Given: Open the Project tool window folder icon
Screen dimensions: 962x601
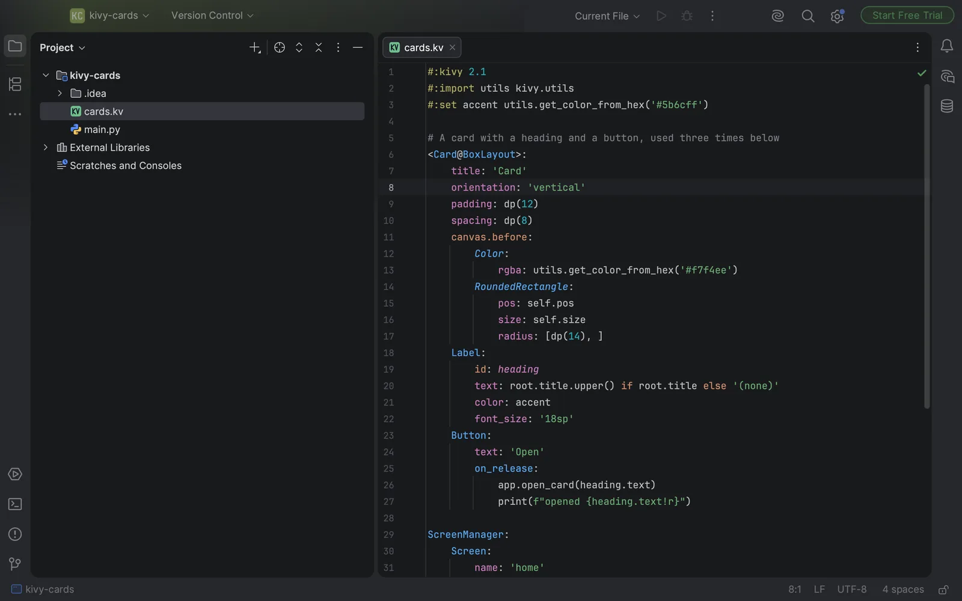Looking at the screenshot, I should 15,46.
